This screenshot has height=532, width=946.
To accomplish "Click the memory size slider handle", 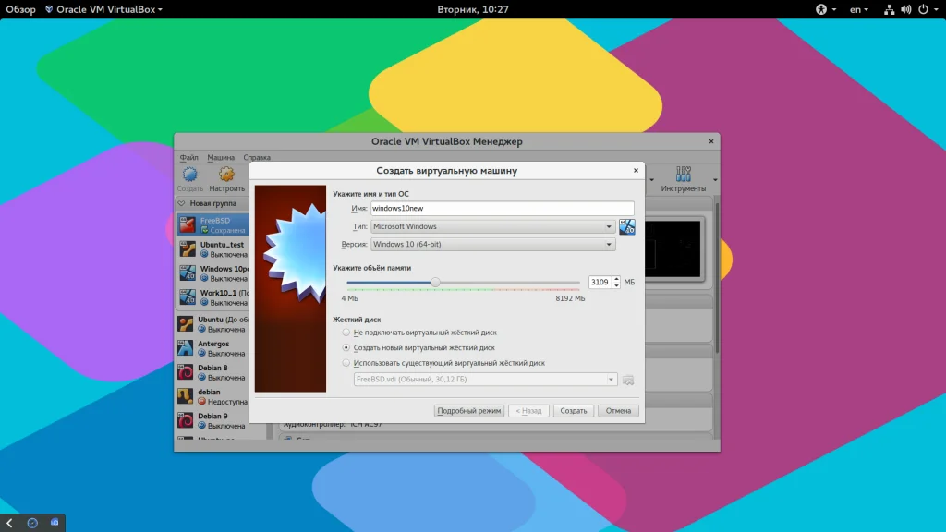I will pyautogui.click(x=435, y=283).
